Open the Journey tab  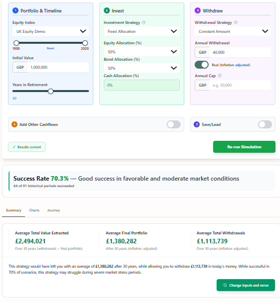(53, 210)
